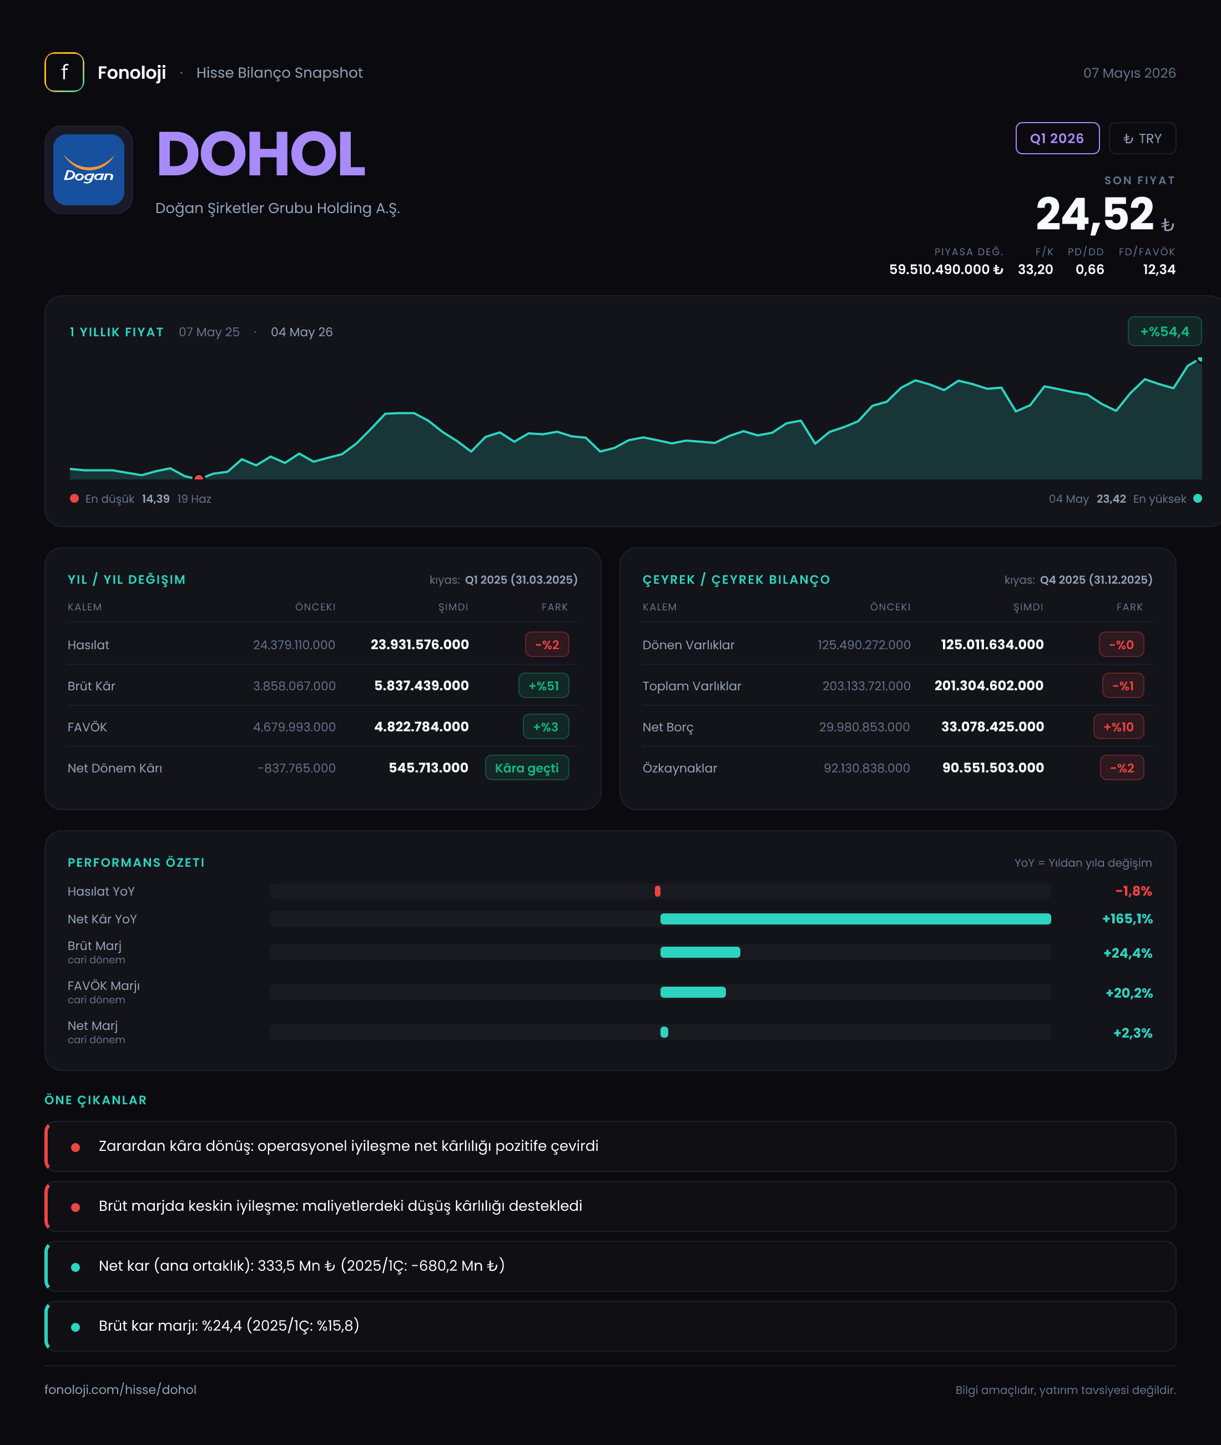
Task: Click the Hasılat YoY red progress bar
Action: point(658,891)
